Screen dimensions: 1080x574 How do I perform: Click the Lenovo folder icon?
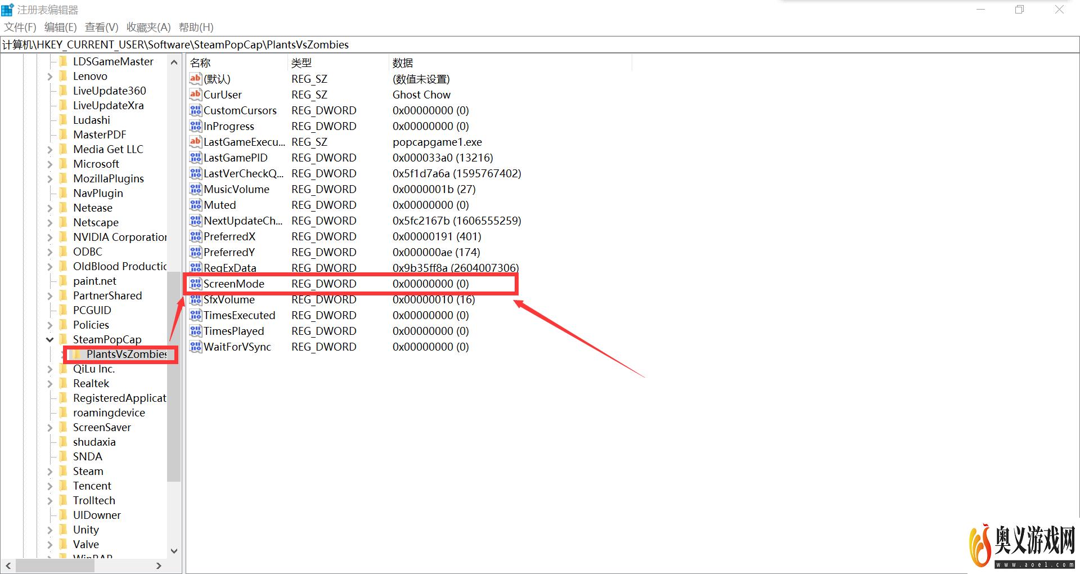64,76
